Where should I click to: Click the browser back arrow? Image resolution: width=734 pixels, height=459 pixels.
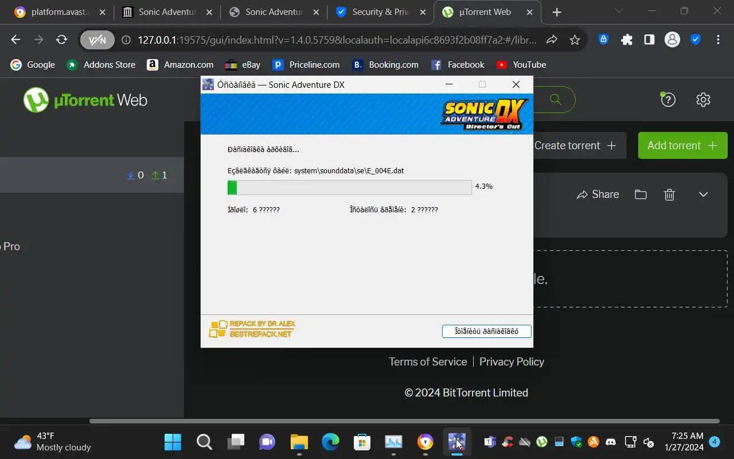coord(15,40)
